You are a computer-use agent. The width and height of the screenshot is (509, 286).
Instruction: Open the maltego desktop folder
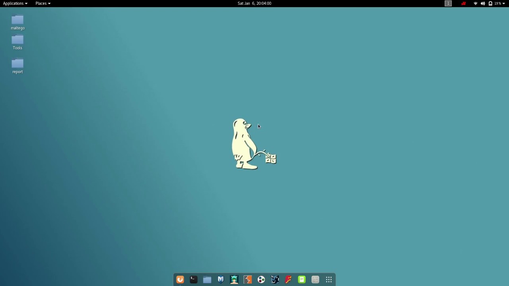[17, 22]
